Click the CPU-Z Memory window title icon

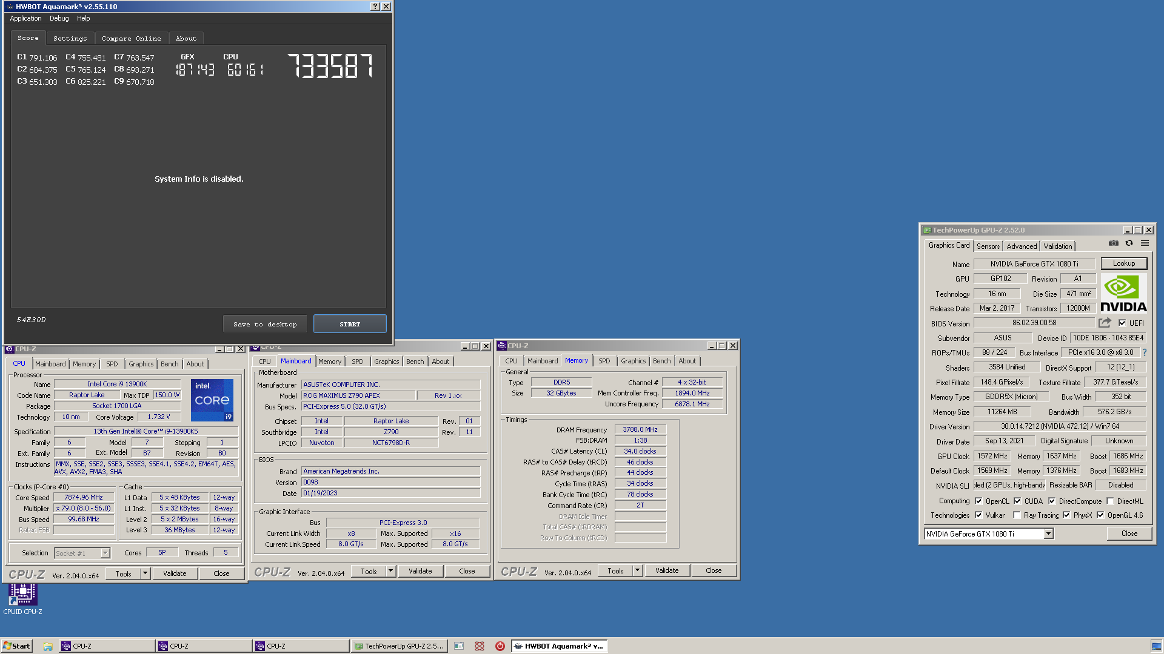point(502,346)
